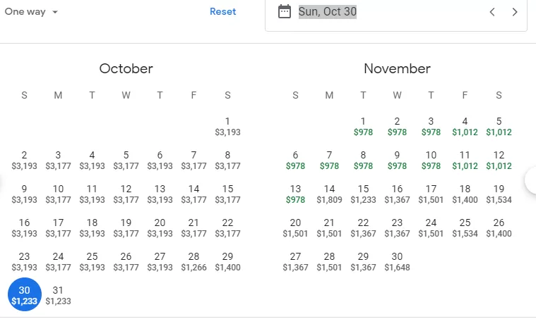Choose October 29 with the $1,400 fare
536x319 pixels.
(227, 261)
